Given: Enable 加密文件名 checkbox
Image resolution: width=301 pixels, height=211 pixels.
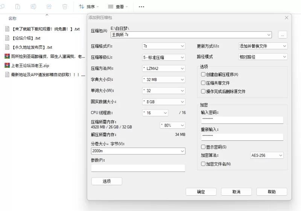Looking at the screenshot, I should pyautogui.click(x=204, y=164).
